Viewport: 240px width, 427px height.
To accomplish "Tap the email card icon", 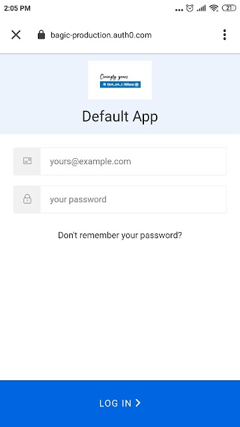I will pyautogui.click(x=27, y=161).
